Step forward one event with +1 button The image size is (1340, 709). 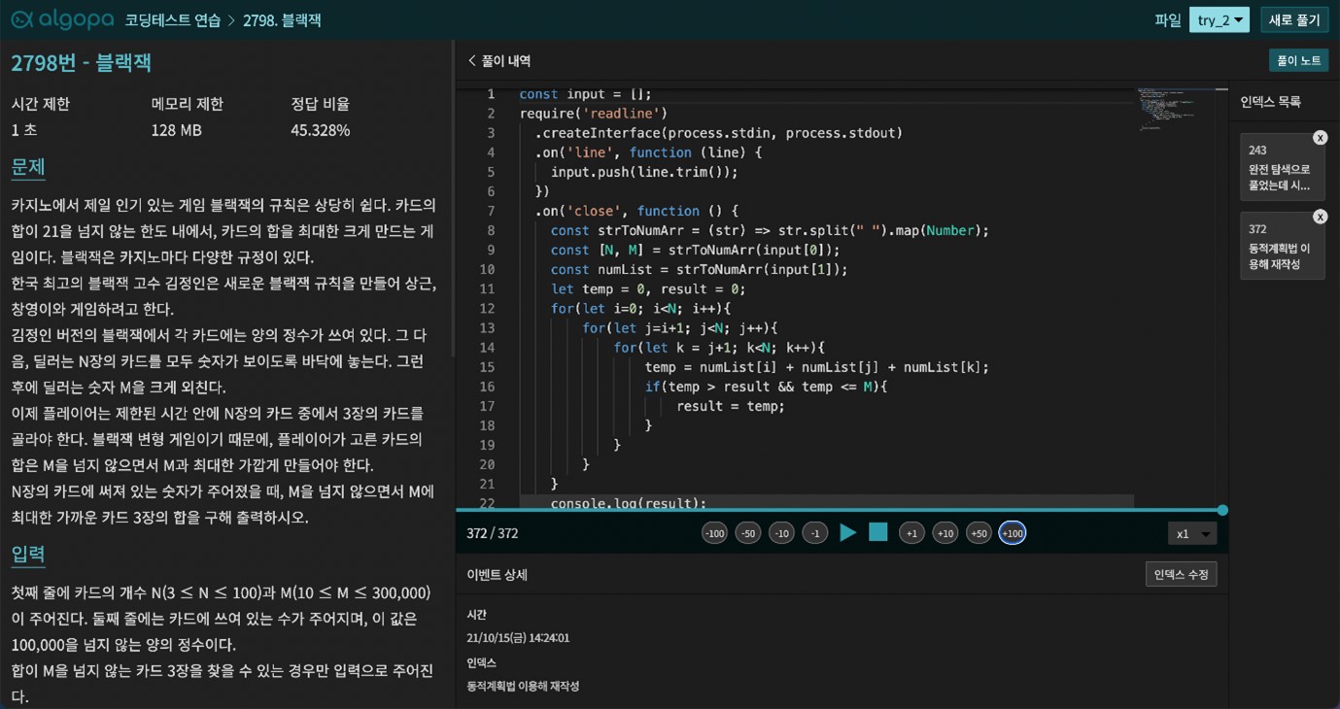[x=911, y=533]
